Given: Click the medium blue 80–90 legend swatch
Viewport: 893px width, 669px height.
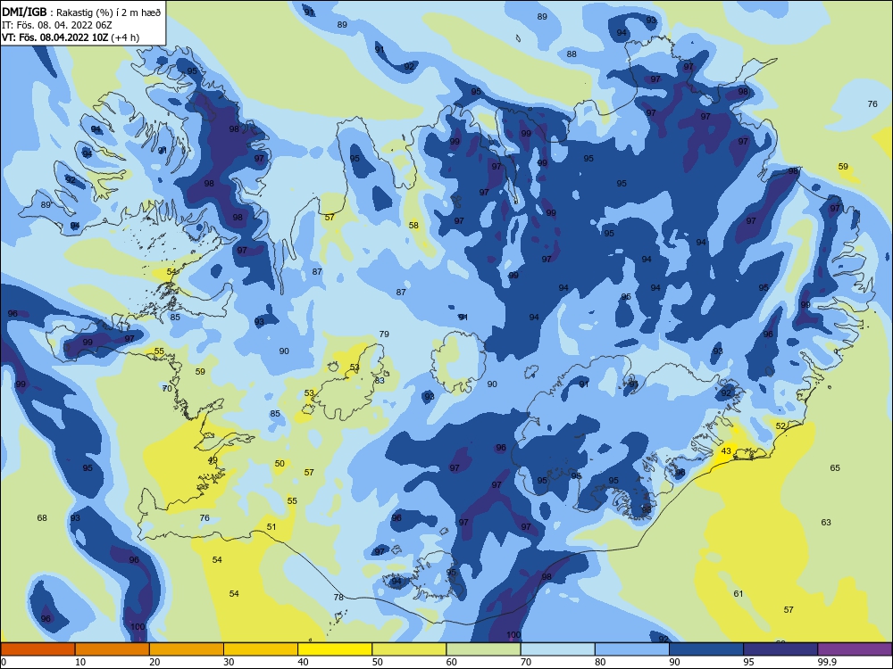Looking at the screenshot, I should coord(632,649).
